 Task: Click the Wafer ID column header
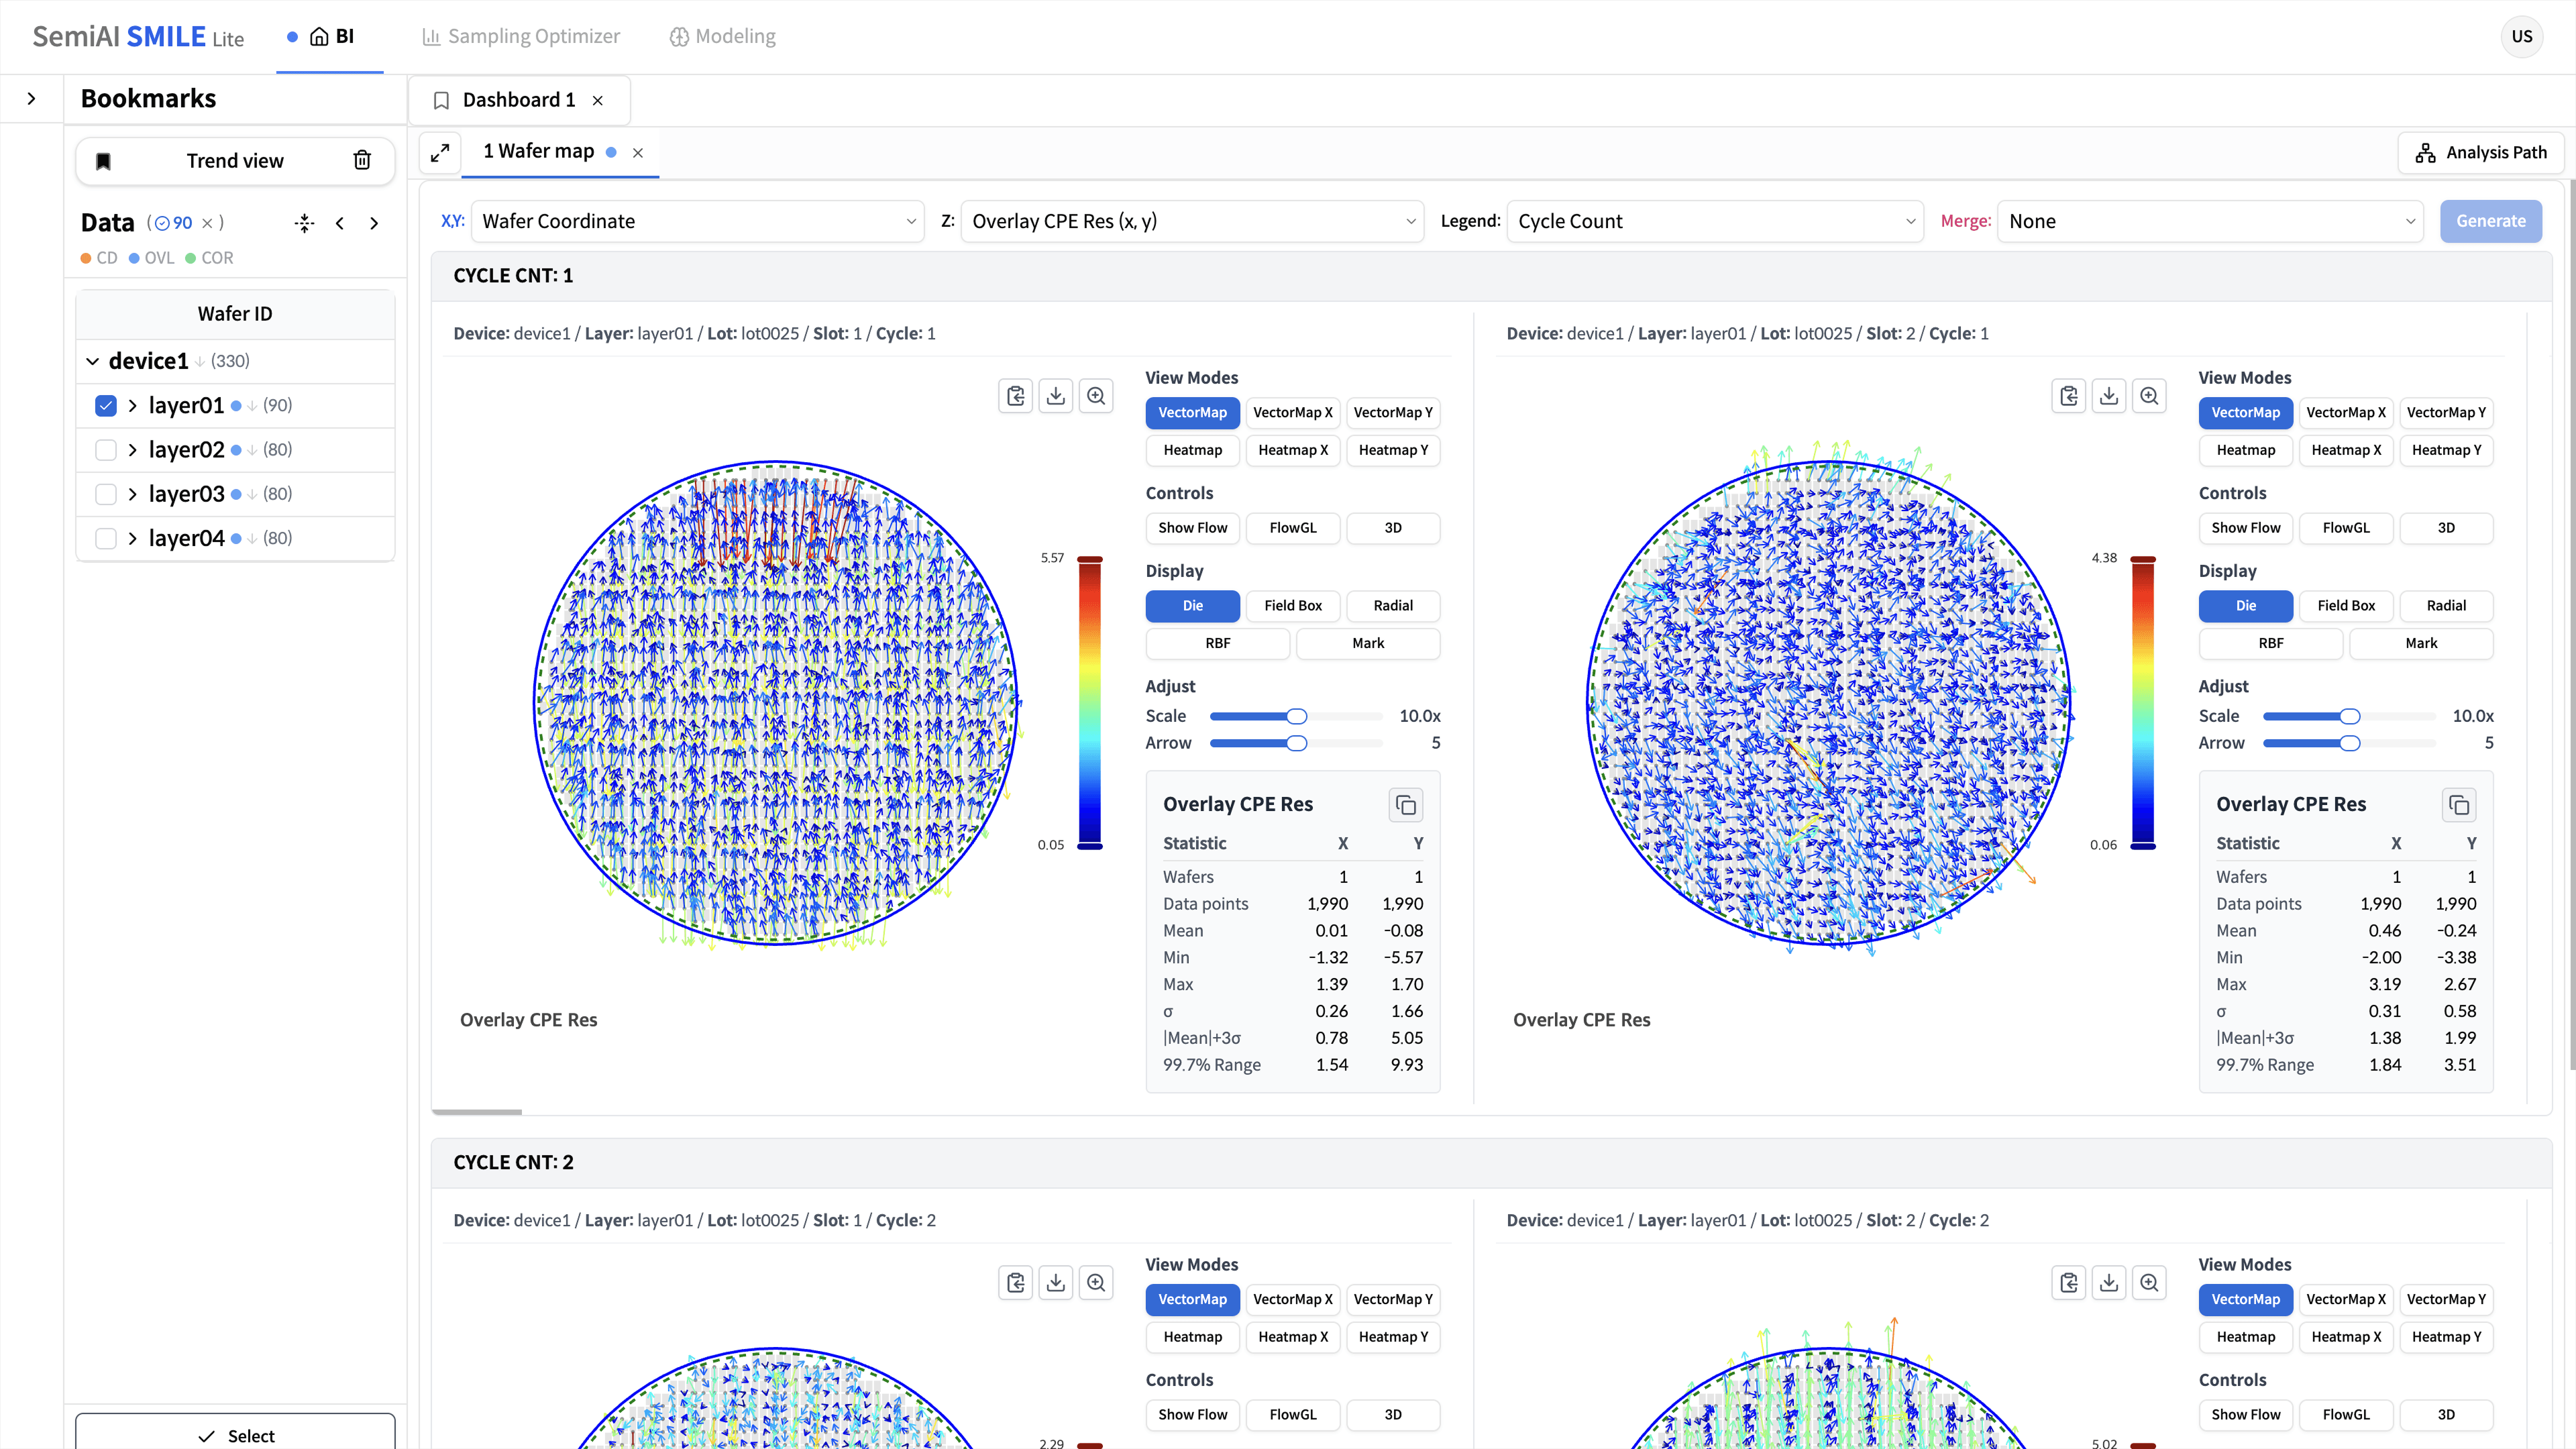point(235,314)
